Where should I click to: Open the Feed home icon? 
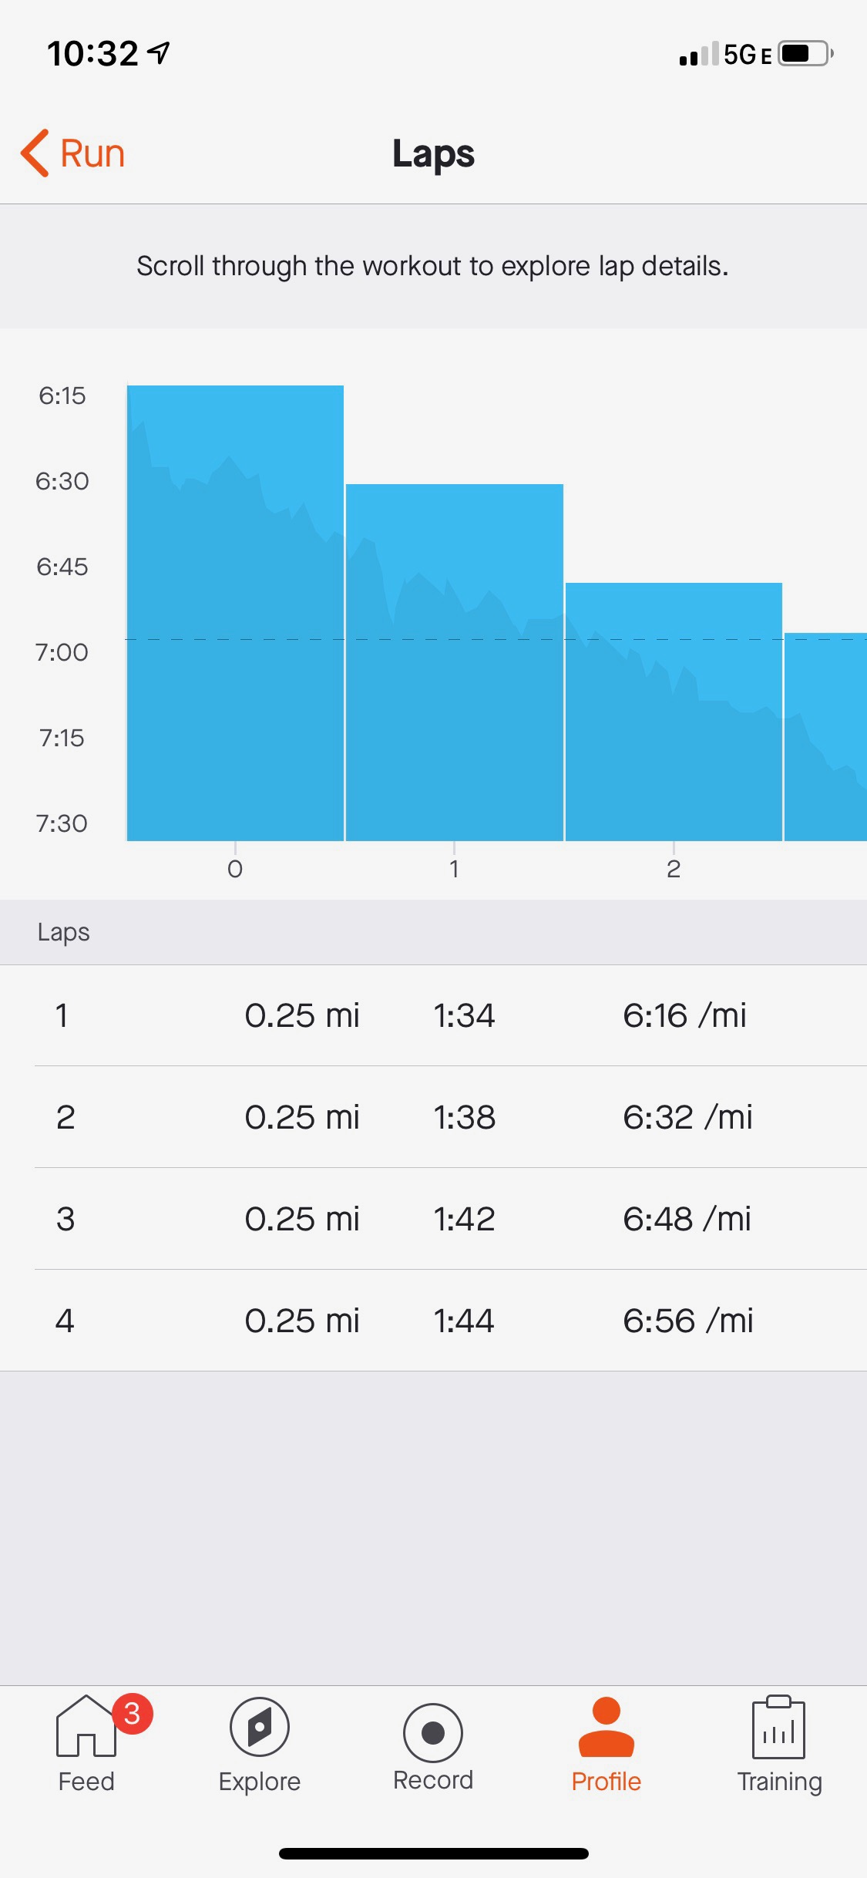click(86, 1727)
